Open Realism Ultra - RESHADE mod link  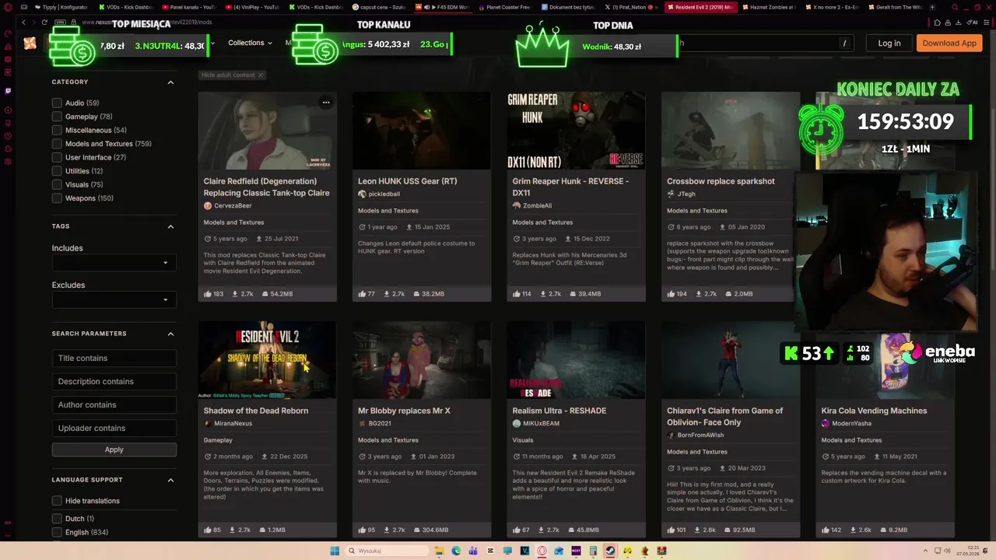tap(559, 411)
